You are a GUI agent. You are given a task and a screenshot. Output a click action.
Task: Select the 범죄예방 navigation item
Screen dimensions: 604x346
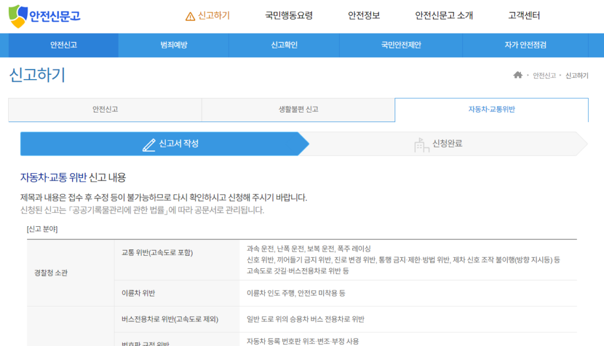(x=174, y=45)
